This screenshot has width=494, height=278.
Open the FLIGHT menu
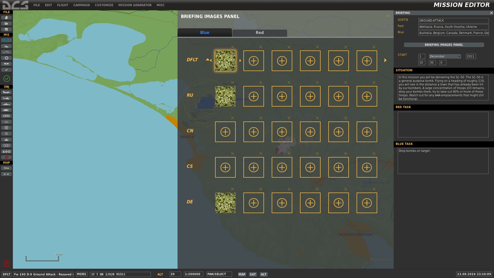[63, 5]
